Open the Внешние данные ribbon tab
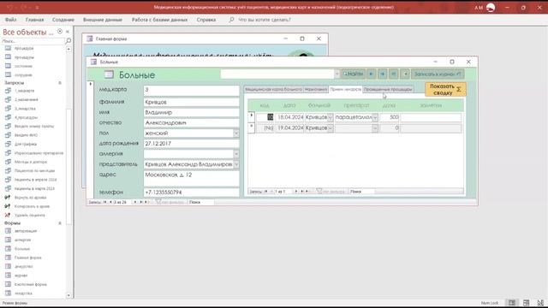Viewport: 548px width, 308px height. click(103, 20)
